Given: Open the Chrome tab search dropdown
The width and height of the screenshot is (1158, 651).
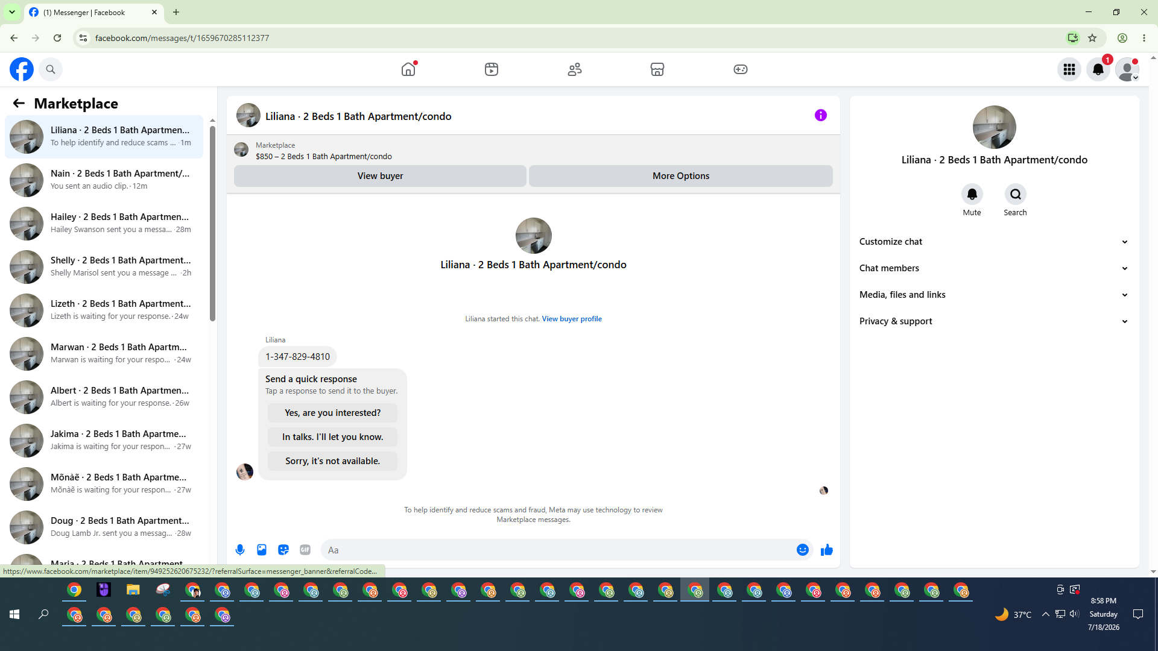Looking at the screenshot, I should [x=12, y=12].
